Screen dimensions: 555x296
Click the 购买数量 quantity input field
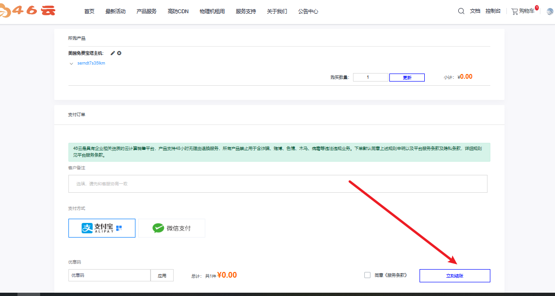pos(370,77)
